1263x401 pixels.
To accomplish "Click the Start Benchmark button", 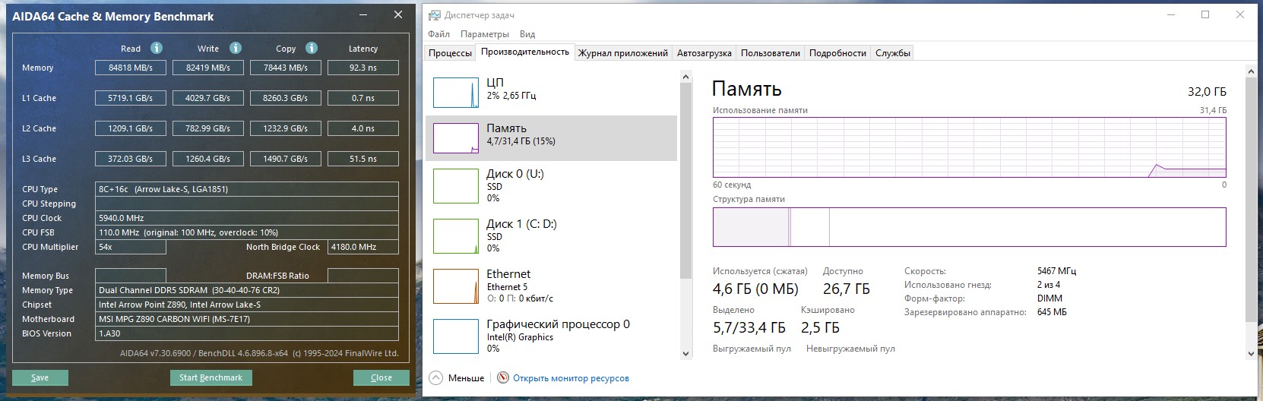I will (210, 377).
